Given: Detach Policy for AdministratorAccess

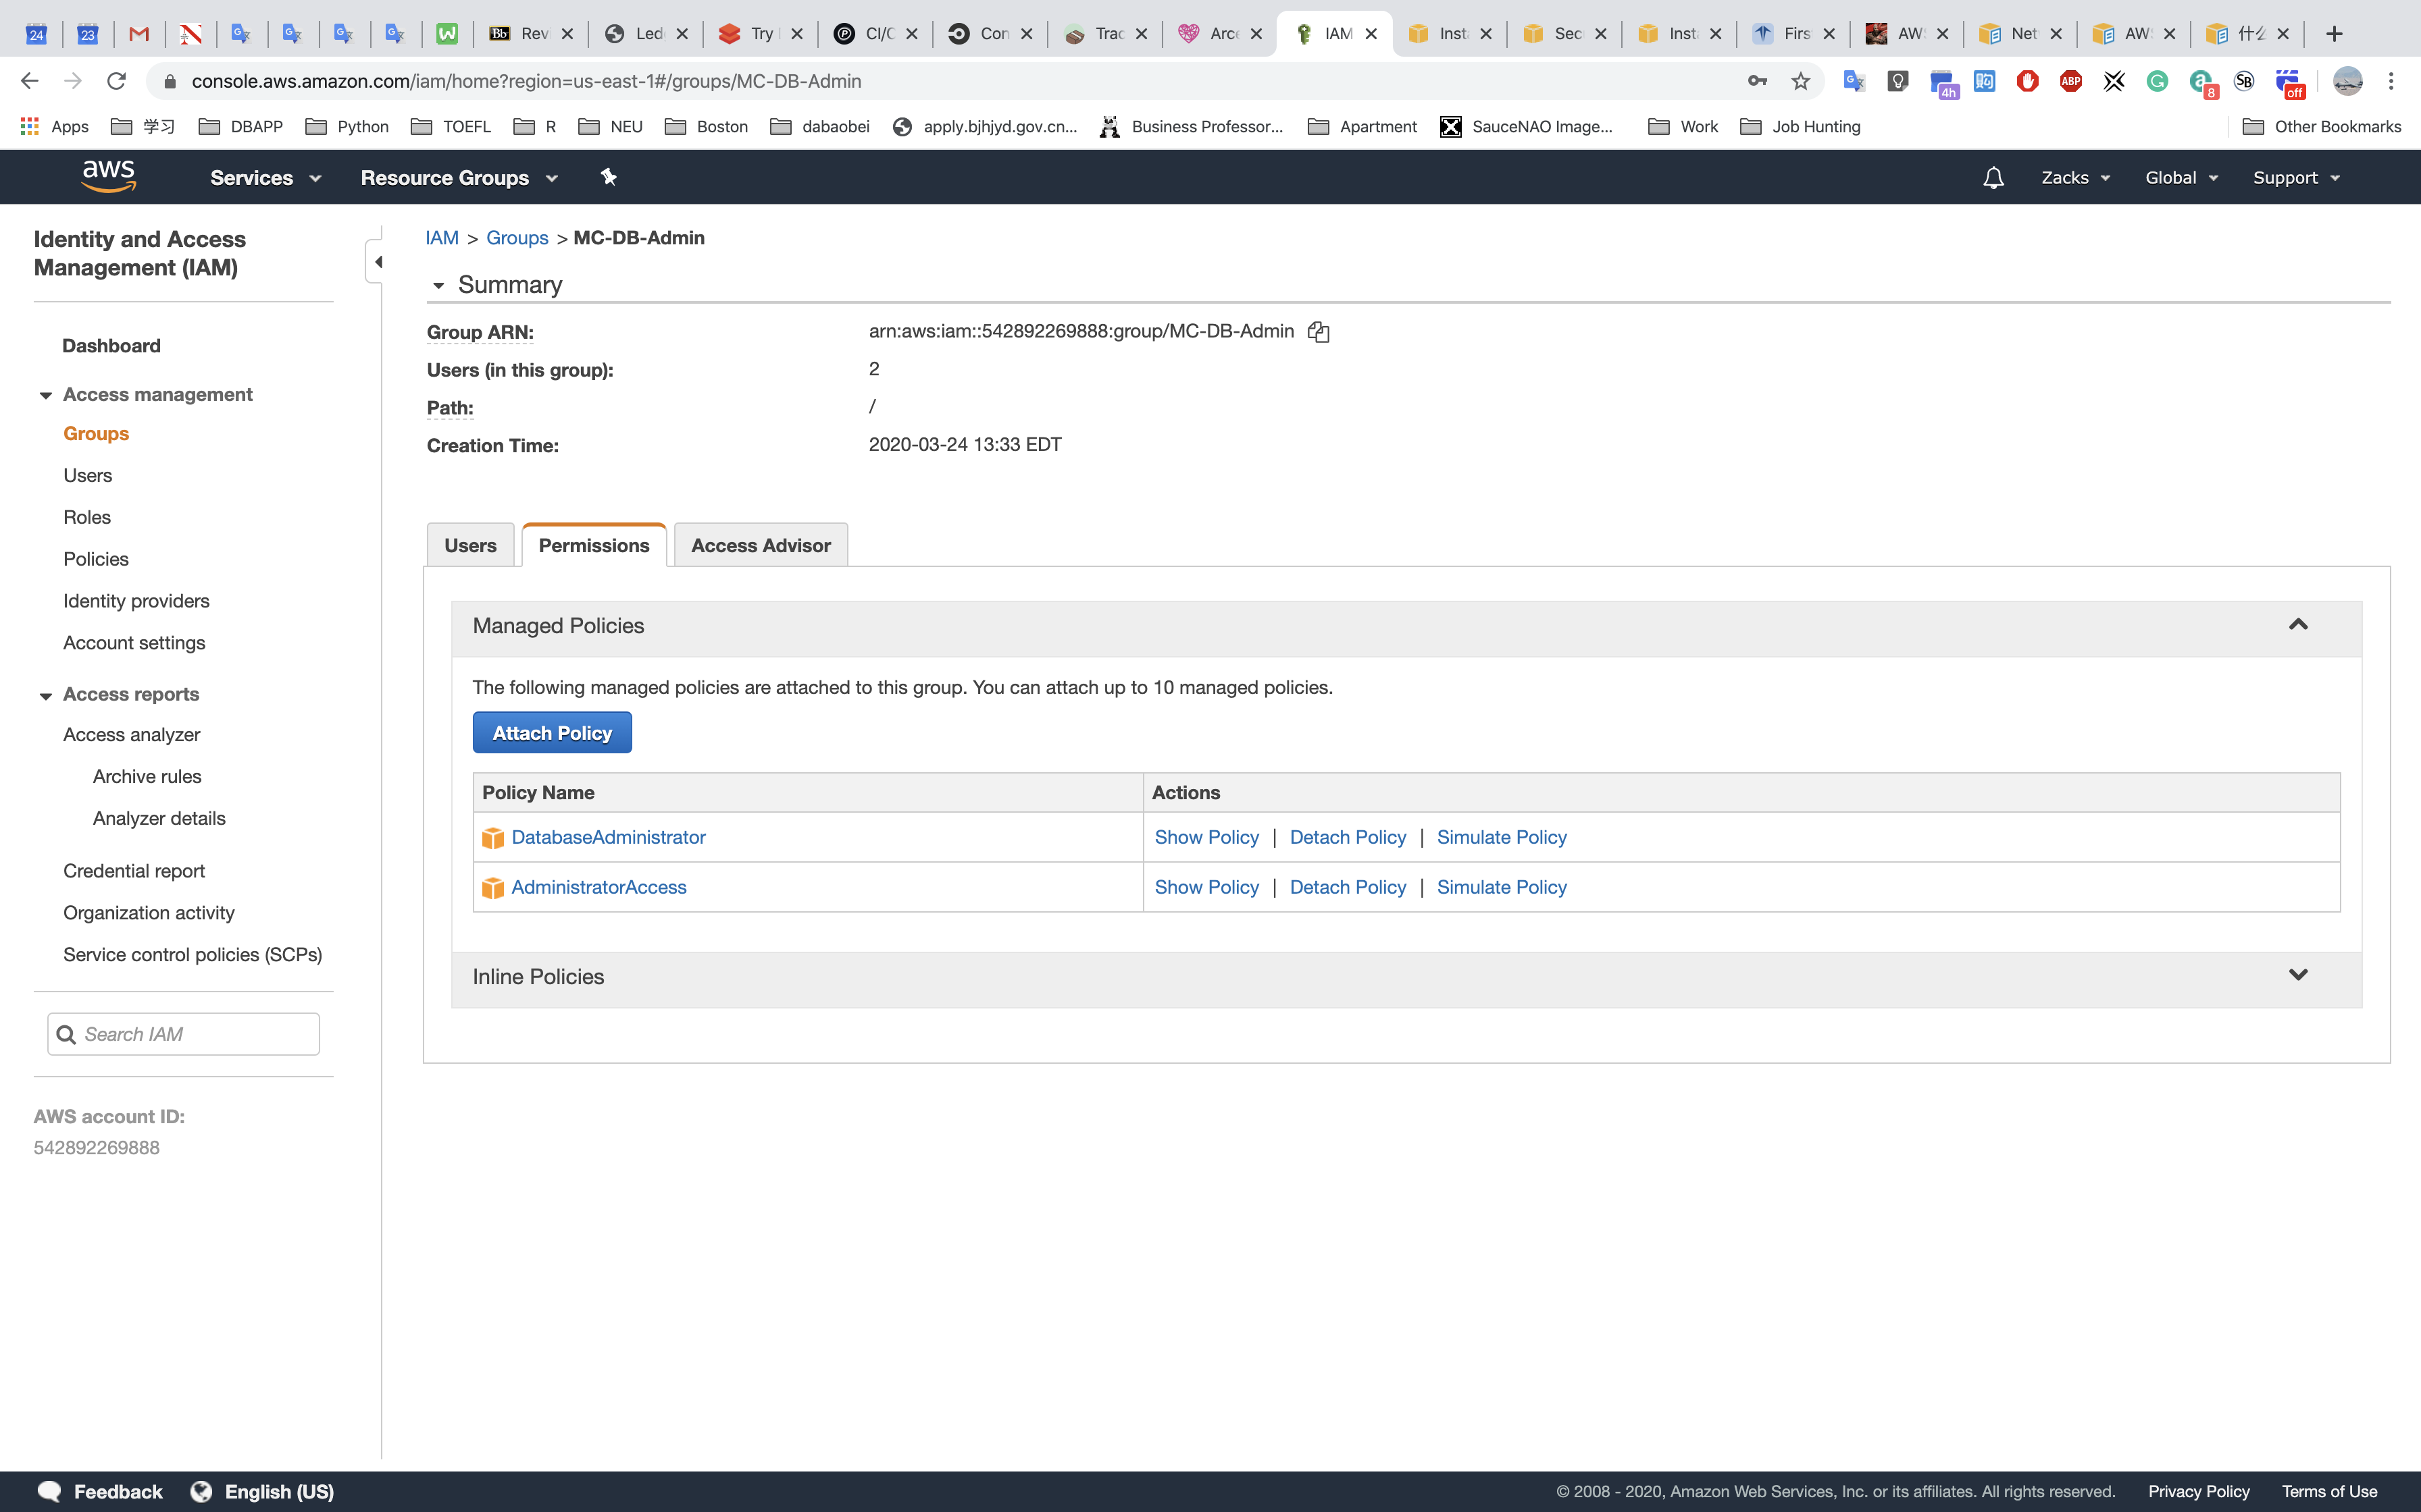Looking at the screenshot, I should pos(1348,887).
